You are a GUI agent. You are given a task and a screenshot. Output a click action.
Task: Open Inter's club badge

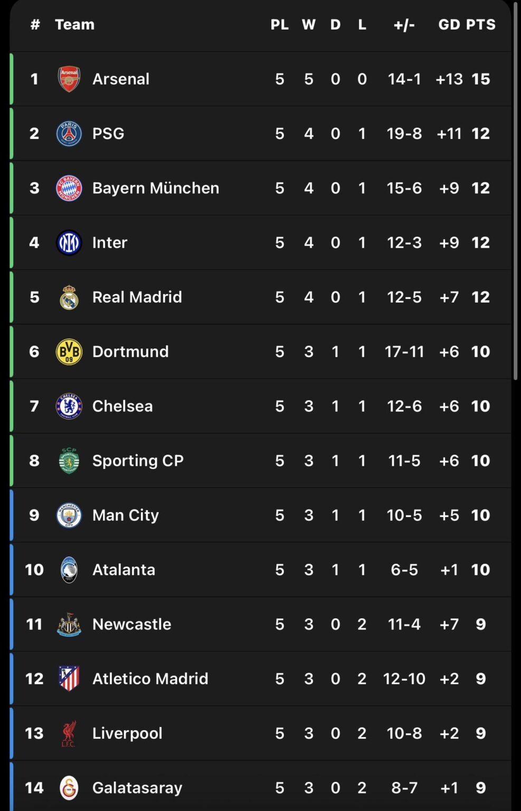69,242
